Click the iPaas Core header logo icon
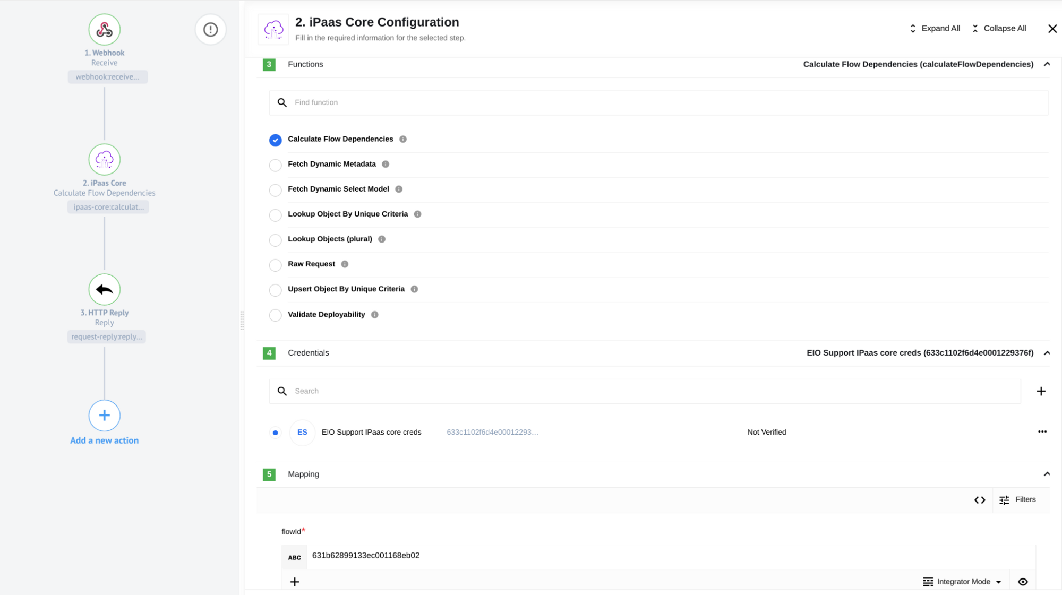Image resolution: width=1062 pixels, height=596 pixels. [x=273, y=30]
